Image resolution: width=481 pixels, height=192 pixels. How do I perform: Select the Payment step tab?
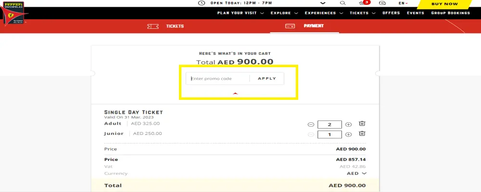304,26
